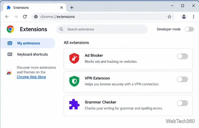
Task: Bookmark this page with the star icon
Action: point(169,16)
